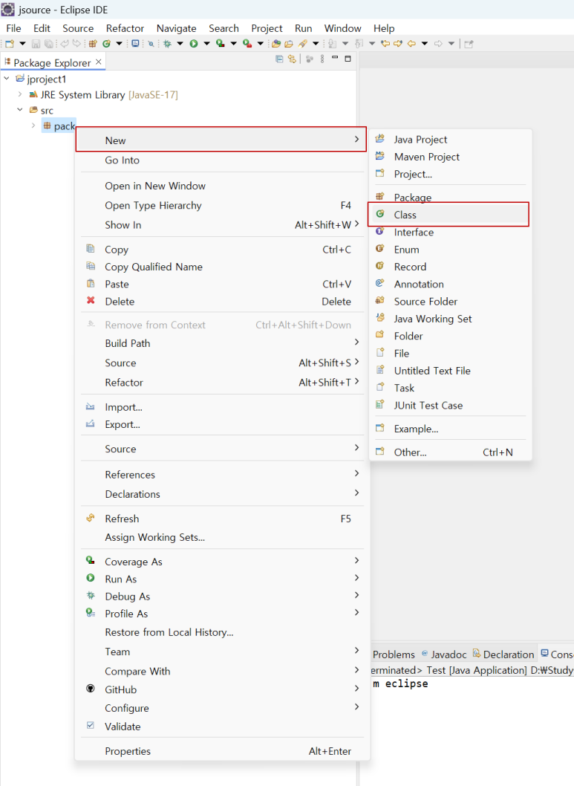Image resolution: width=574 pixels, height=786 pixels.
Task: Click the Record icon in New submenu
Action: (x=380, y=266)
